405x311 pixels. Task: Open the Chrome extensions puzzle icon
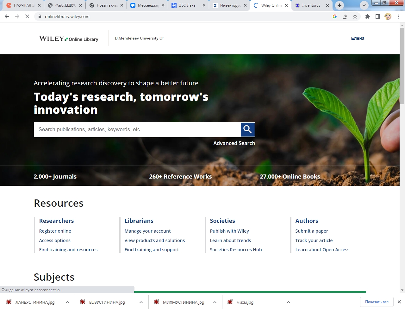tap(367, 16)
